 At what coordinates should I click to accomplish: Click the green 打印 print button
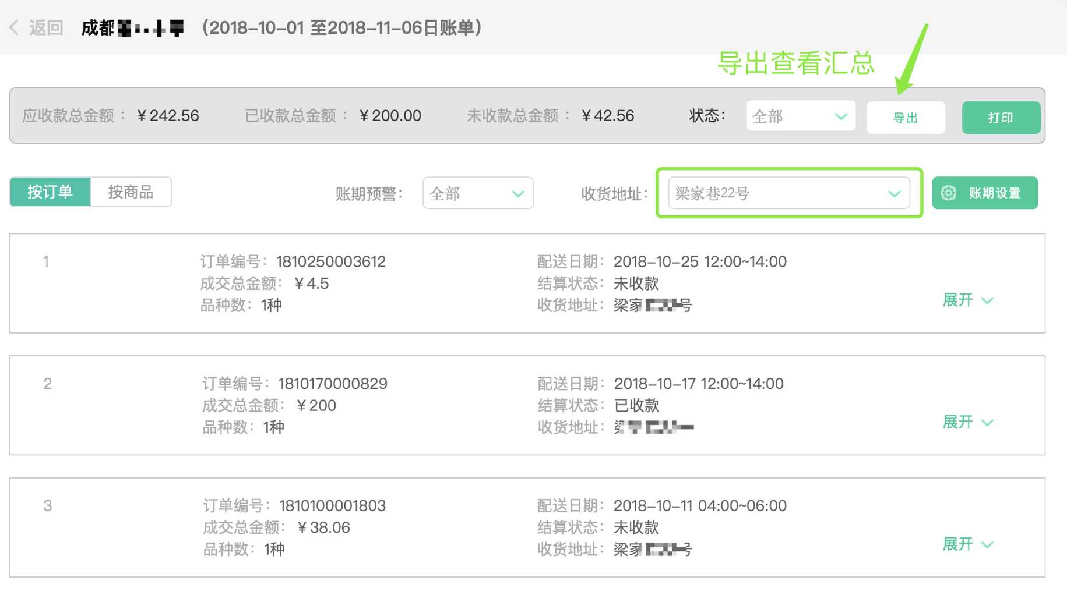[1001, 118]
